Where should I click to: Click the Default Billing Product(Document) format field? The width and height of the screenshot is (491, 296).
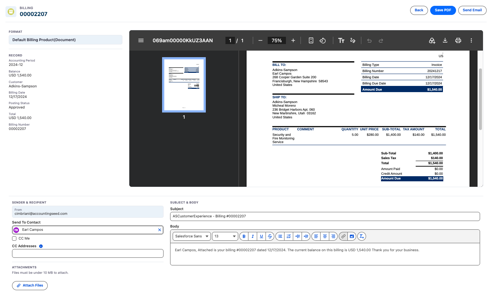pos(66,40)
